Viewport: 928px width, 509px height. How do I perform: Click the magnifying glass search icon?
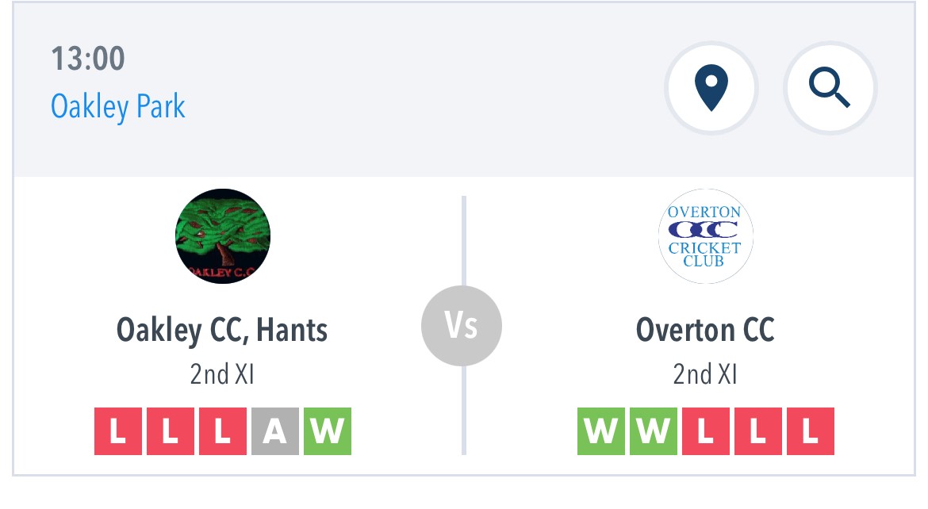click(x=830, y=87)
